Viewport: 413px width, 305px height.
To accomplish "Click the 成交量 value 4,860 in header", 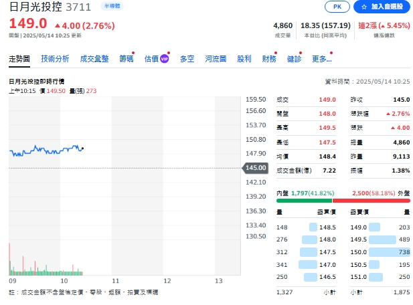I will [x=283, y=25].
